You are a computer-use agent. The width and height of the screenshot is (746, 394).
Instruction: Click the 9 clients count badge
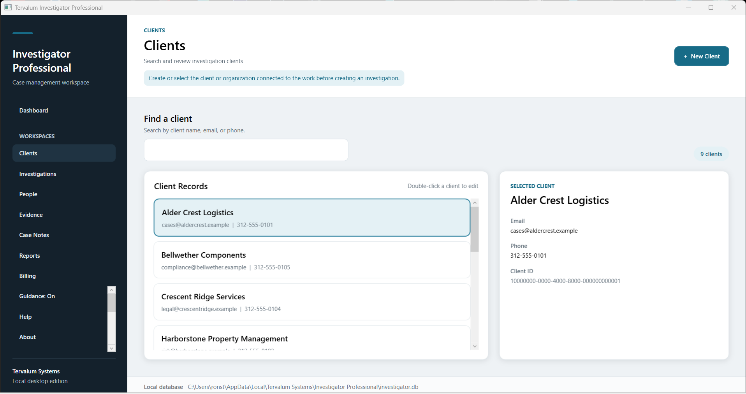click(711, 154)
